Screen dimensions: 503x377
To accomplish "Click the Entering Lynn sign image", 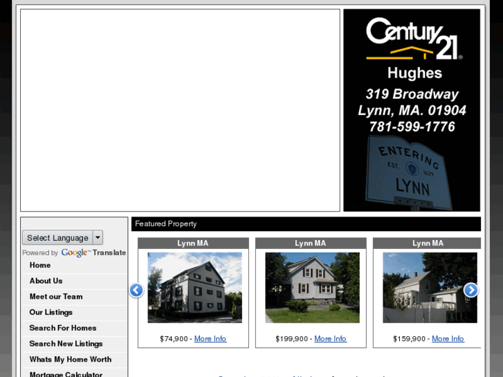I will click(x=409, y=173).
